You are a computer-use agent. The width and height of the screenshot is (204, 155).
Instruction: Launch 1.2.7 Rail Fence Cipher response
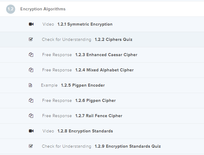pyautogui.click(x=99, y=116)
